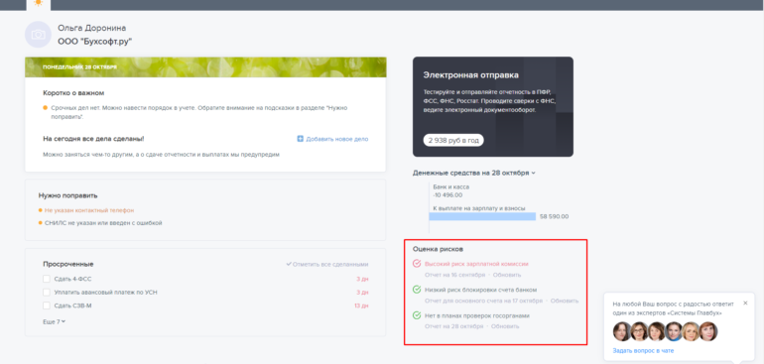Open Денежные средства на 28 октября date dropdown

click(x=534, y=173)
